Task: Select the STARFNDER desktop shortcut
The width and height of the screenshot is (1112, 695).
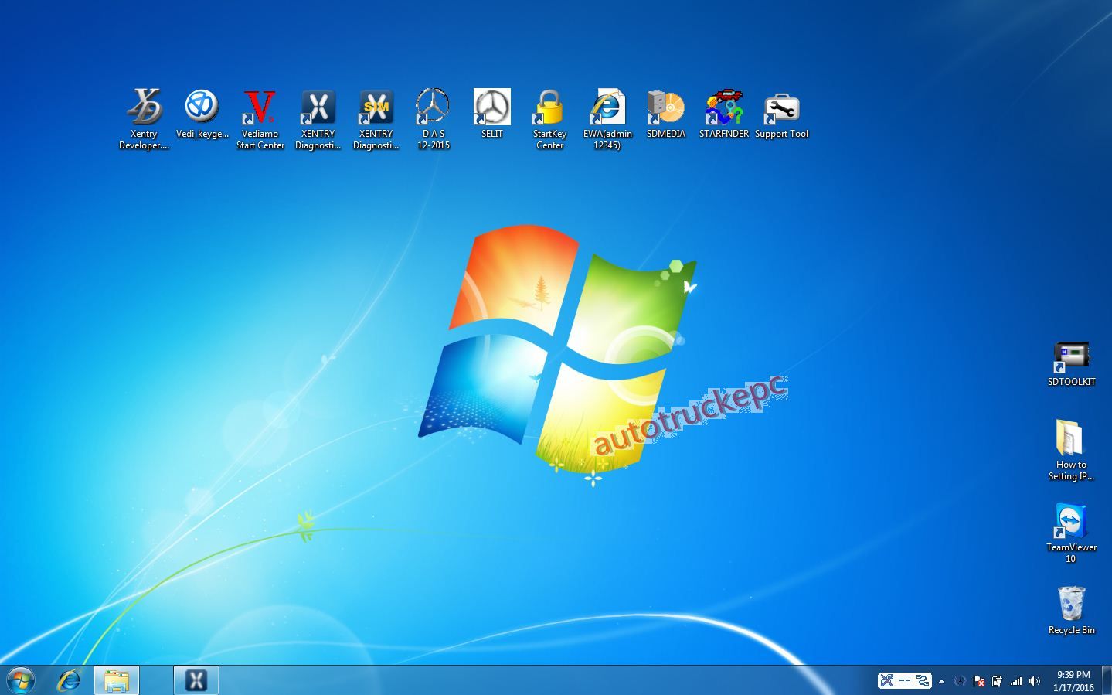Action: 723,114
